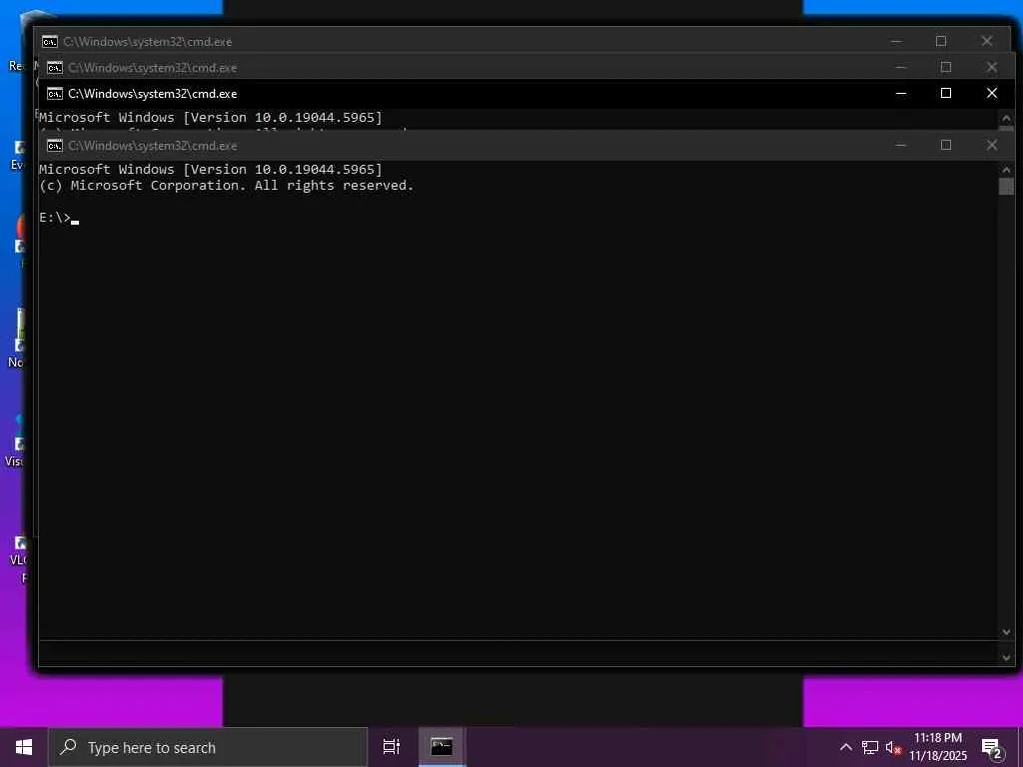This screenshot has height=767, width=1023.
Task: Click the second-from-back window's cmd.exe title text
Action: pyautogui.click(x=153, y=67)
